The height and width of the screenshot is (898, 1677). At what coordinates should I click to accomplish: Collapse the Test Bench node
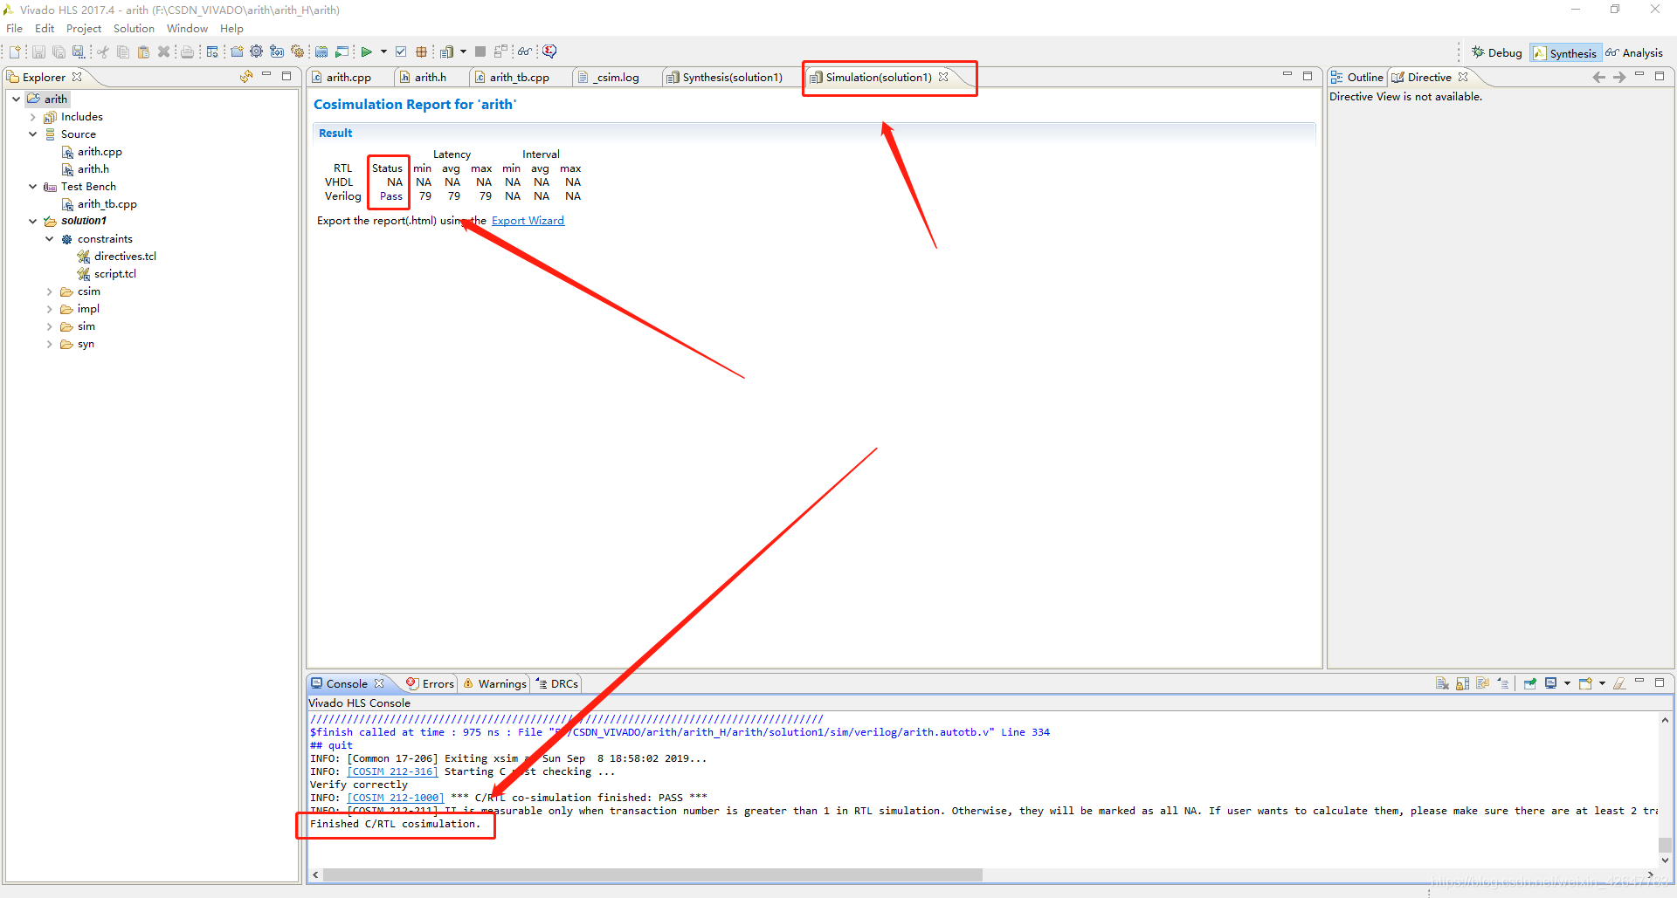(32, 187)
